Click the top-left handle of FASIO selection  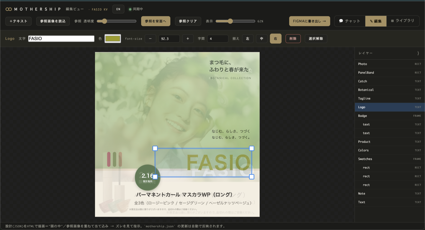pyautogui.click(x=155, y=148)
